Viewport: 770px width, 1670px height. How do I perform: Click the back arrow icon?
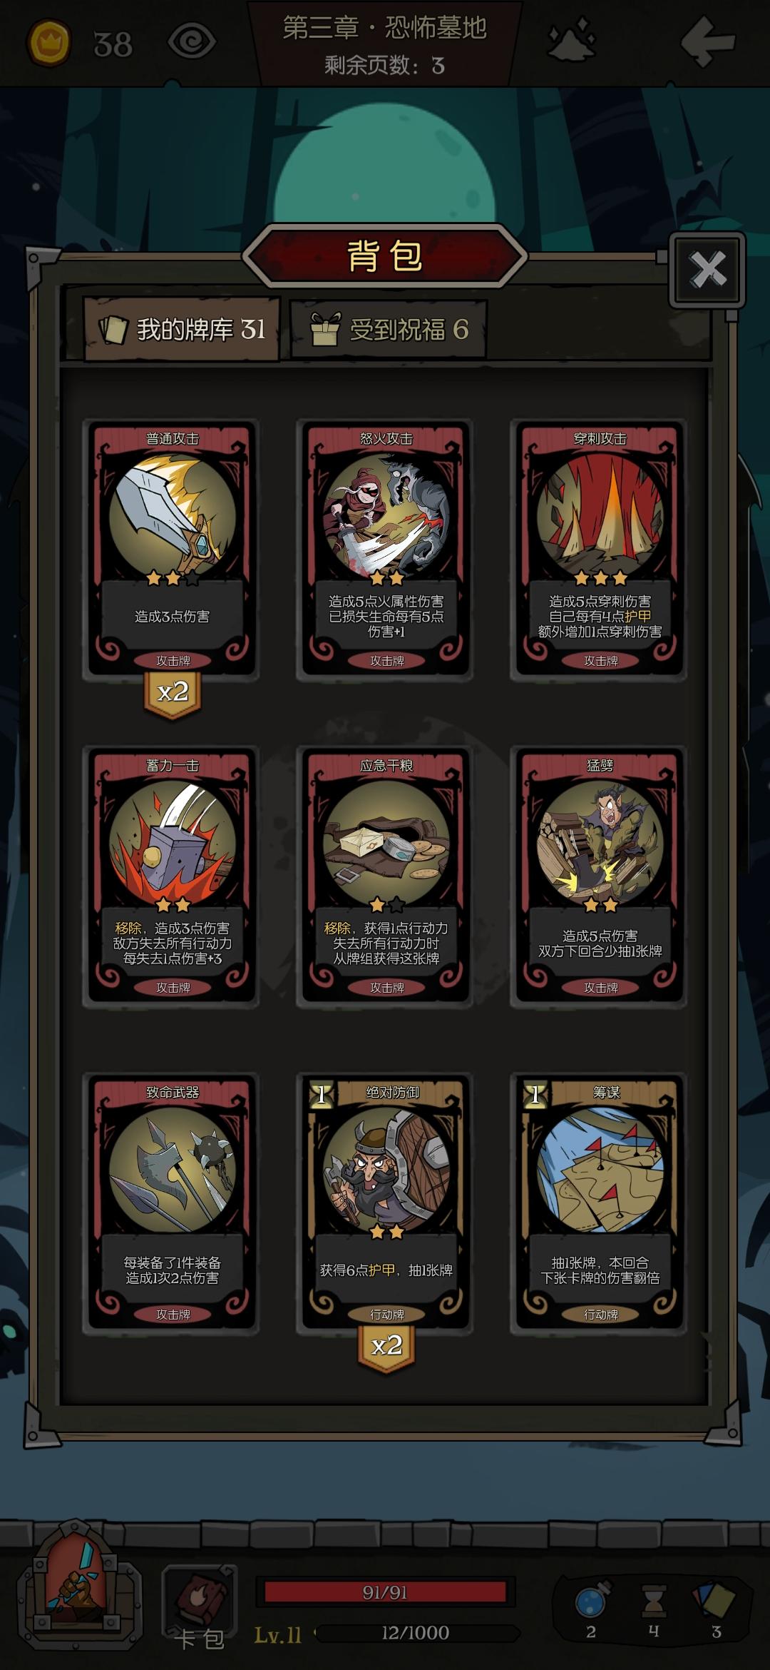[x=707, y=42]
